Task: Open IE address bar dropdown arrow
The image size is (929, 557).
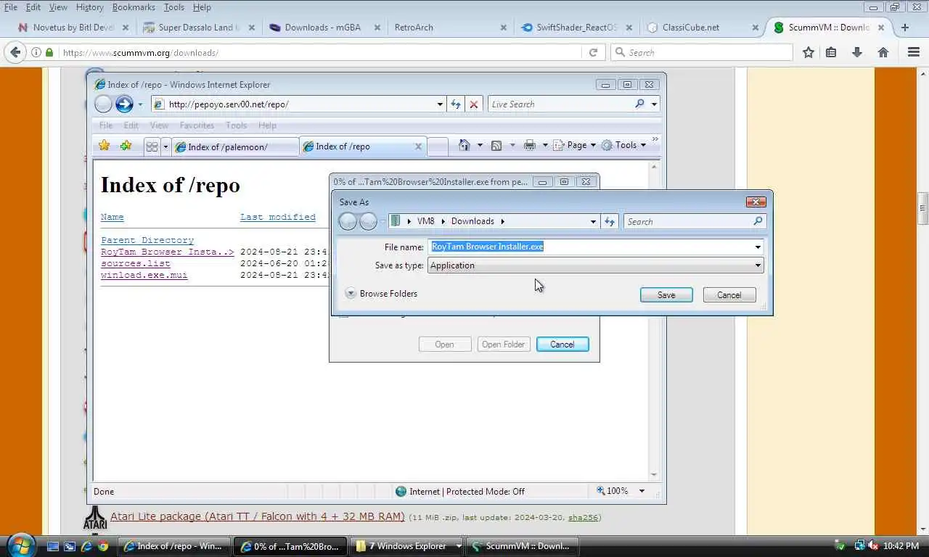Action: (x=440, y=104)
